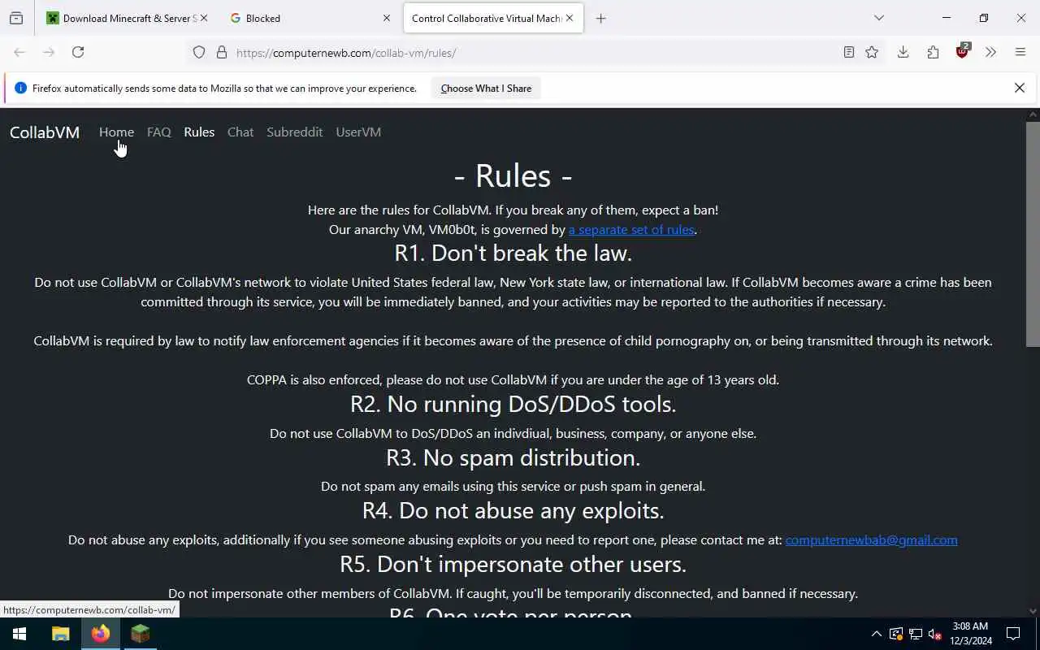Click the - Rules - page heading

point(513,175)
